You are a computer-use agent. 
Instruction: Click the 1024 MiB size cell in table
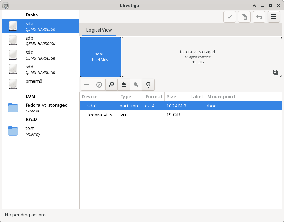[x=176, y=106]
